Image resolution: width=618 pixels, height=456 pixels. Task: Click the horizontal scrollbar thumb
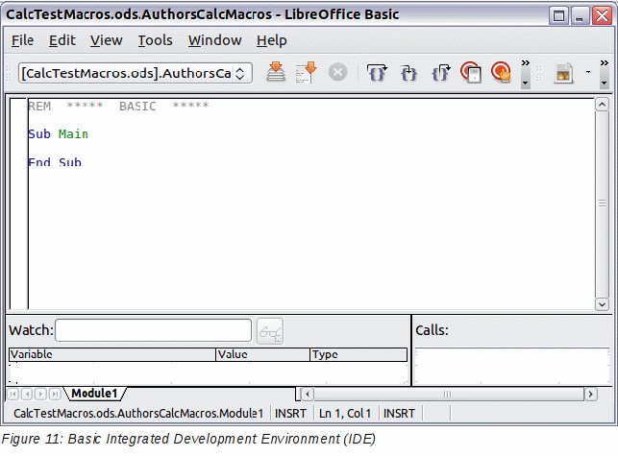point(449,394)
